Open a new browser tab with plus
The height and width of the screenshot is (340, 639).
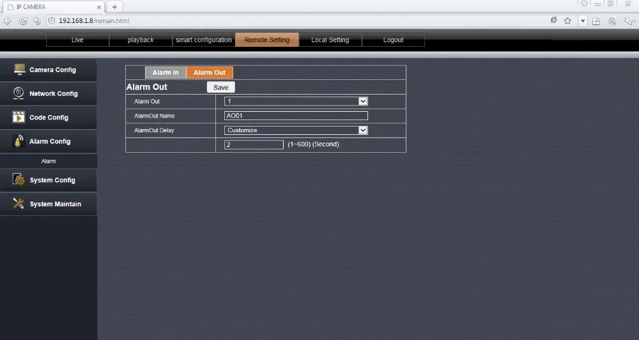(114, 7)
